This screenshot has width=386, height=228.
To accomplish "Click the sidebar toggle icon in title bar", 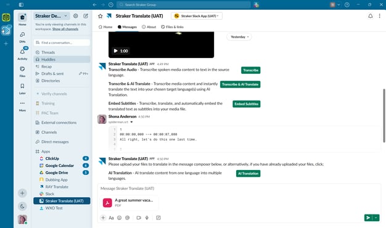I will coord(21,5).
